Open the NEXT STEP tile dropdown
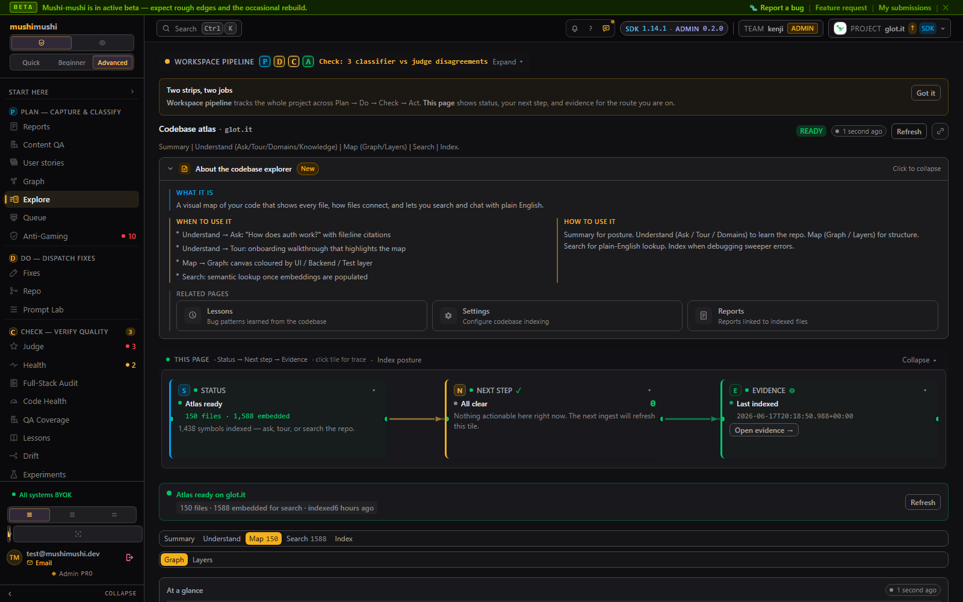The image size is (963, 602). tap(649, 391)
